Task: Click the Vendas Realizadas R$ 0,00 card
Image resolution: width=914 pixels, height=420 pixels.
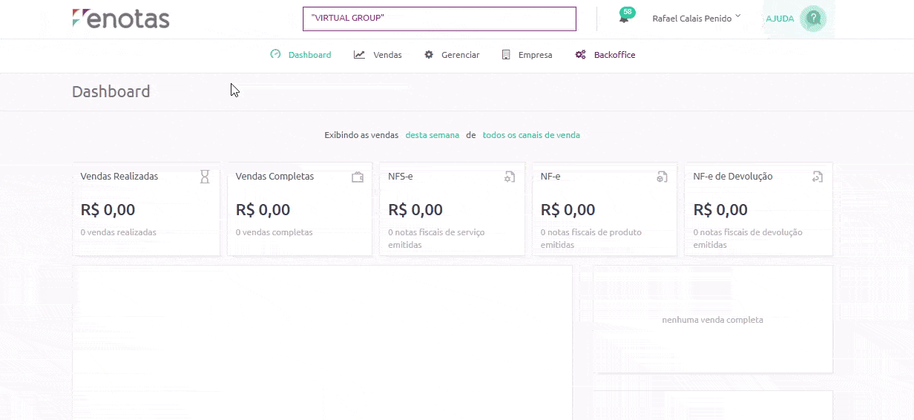Action: click(146, 209)
